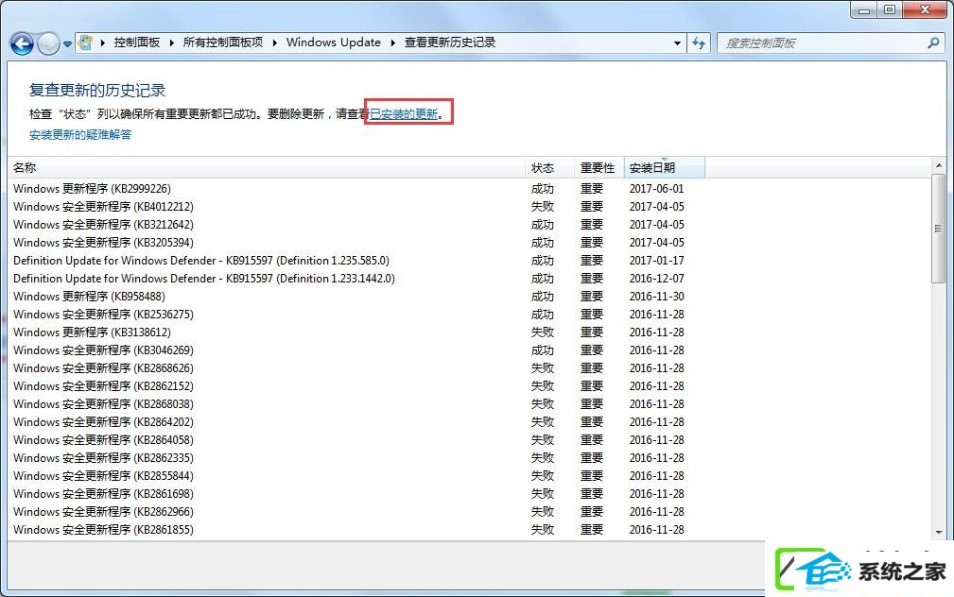954x597 pixels.
Task: Click 成功 status of KB958488 row
Action: (x=542, y=296)
